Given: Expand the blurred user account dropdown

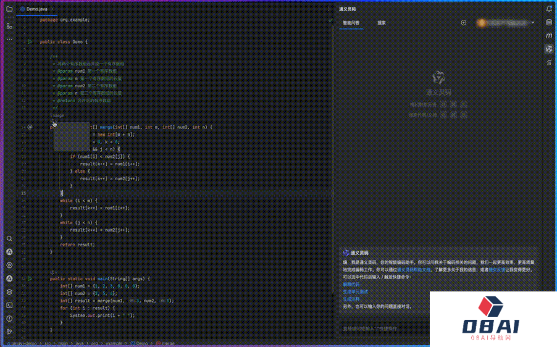Looking at the screenshot, I should point(532,23).
